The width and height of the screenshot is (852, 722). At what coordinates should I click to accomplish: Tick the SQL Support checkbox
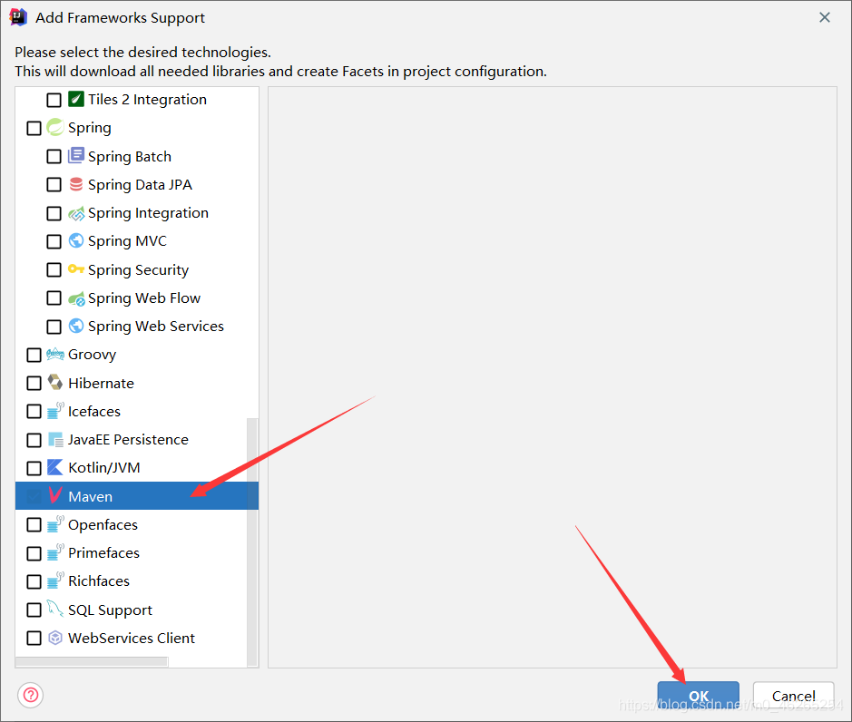[x=34, y=610]
